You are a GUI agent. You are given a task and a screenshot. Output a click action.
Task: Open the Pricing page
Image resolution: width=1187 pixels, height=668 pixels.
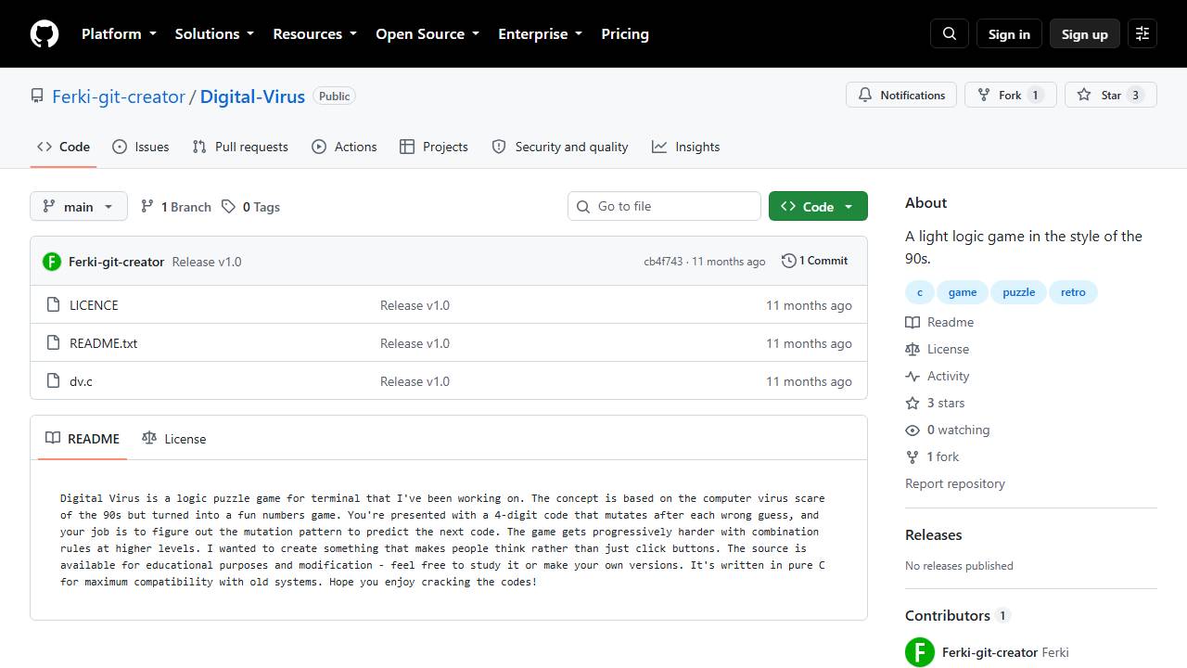pyautogui.click(x=625, y=33)
